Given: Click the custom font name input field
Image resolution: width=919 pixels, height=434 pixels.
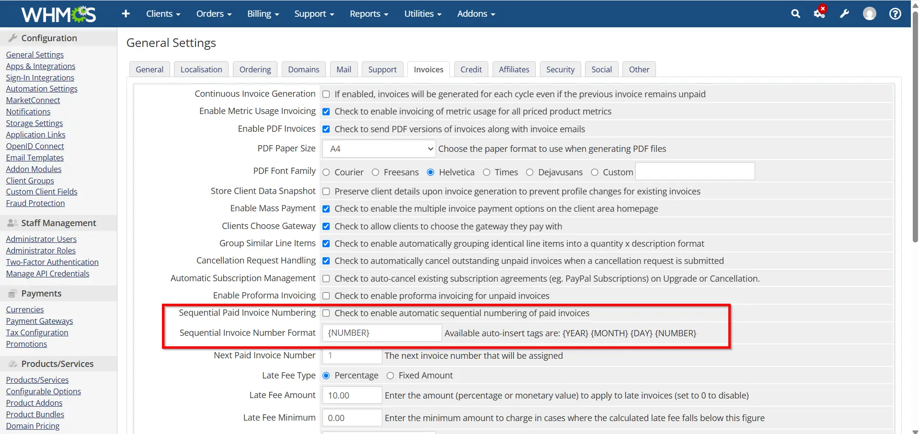Looking at the screenshot, I should 695,171.
